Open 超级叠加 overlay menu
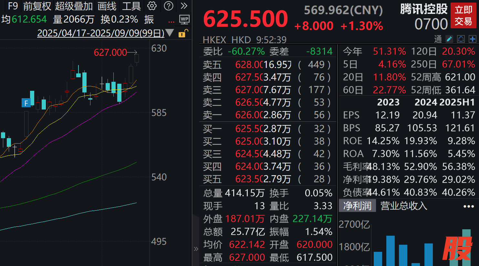The height and width of the screenshot is (266, 479). click(74, 6)
